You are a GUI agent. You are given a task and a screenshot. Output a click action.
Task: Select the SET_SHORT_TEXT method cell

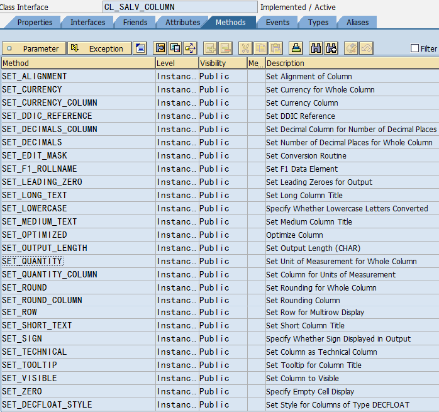(x=78, y=325)
